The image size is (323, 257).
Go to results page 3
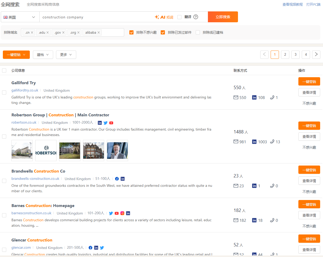296,54
